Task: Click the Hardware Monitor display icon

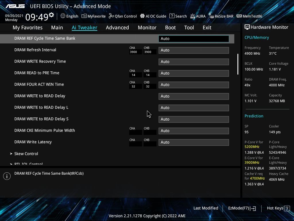Action: pyautogui.click(x=247, y=27)
